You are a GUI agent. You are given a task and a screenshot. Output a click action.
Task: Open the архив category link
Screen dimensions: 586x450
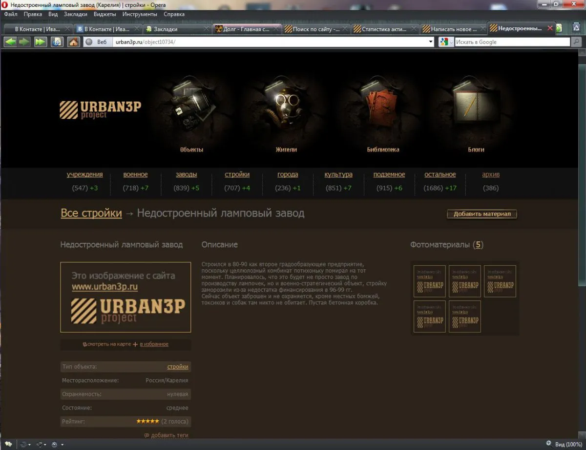pyautogui.click(x=491, y=174)
